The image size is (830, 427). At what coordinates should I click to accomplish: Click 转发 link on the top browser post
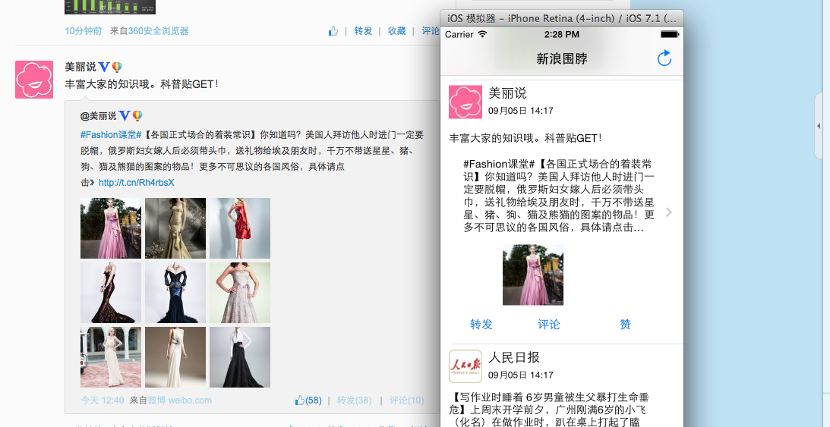pyautogui.click(x=363, y=31)
